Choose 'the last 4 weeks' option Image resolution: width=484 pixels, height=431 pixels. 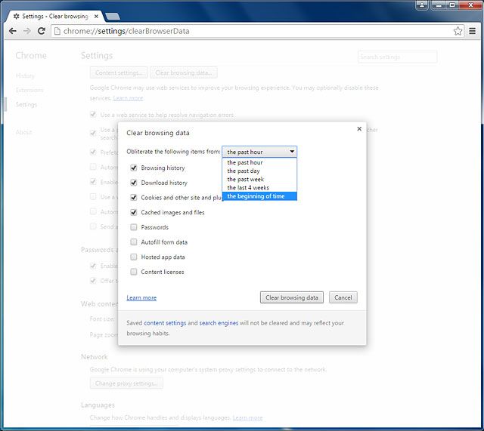tap(248, 188)
